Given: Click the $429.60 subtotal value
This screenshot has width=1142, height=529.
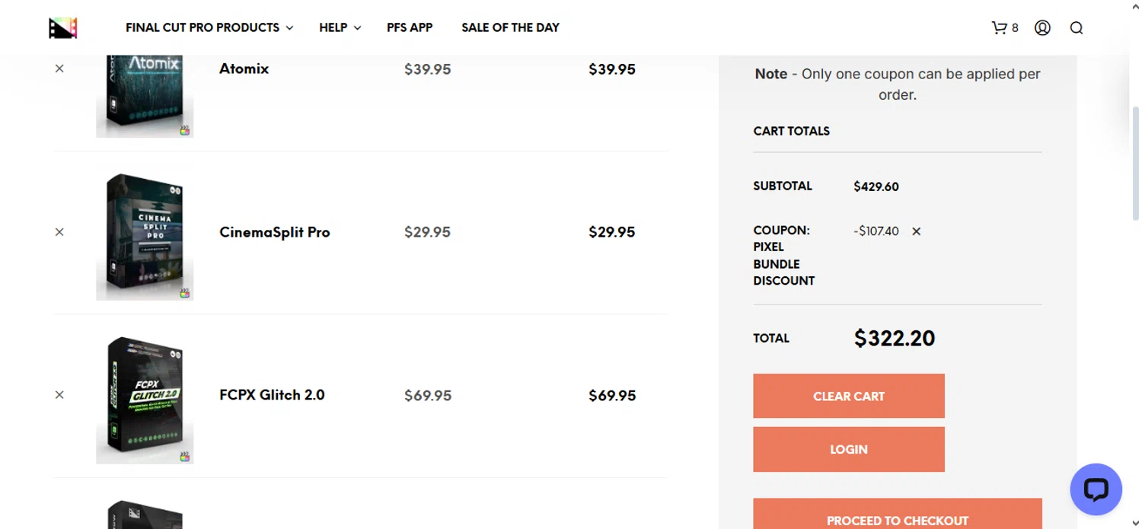Looking at the screenshot, I should 876,186.
